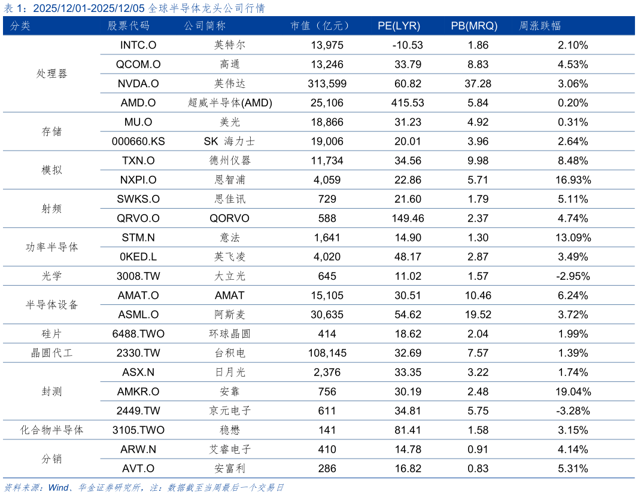Select the AMKR.O stock code cell
This screenshot has height=495, width=638.
coord(138,392)
